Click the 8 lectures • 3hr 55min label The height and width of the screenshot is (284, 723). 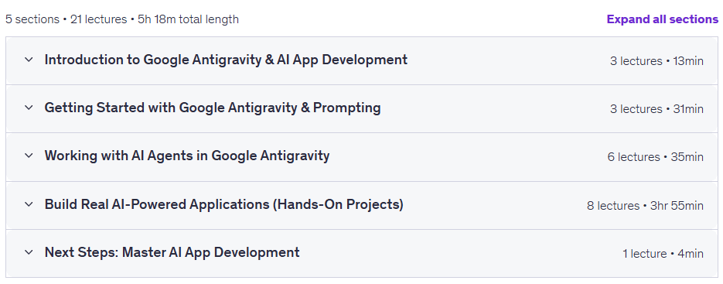pyautogui.click(x=645, y=206)
